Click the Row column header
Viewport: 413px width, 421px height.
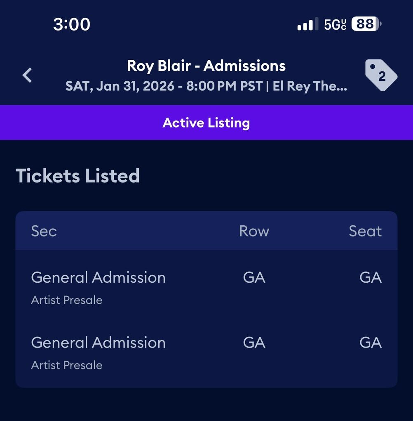(254, 231)
